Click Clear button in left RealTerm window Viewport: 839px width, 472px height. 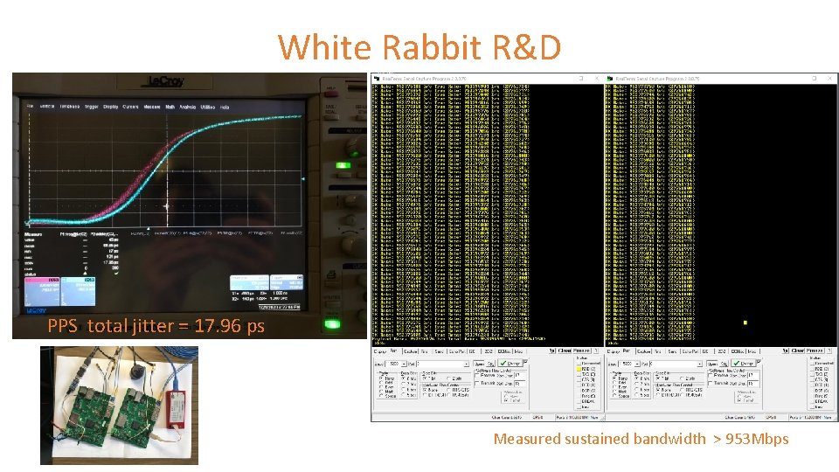pyautogui.click(x=565, y=351)
